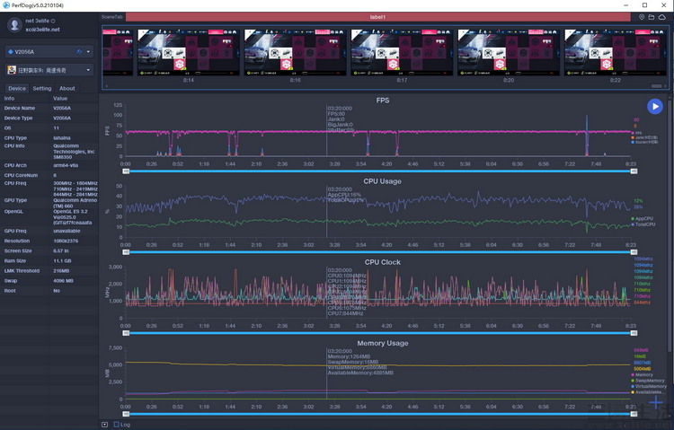Image resolution: width=674 pixels, height=430 pixels.
Task: Click the net 3elife username
Action: (x=37, y=21)
